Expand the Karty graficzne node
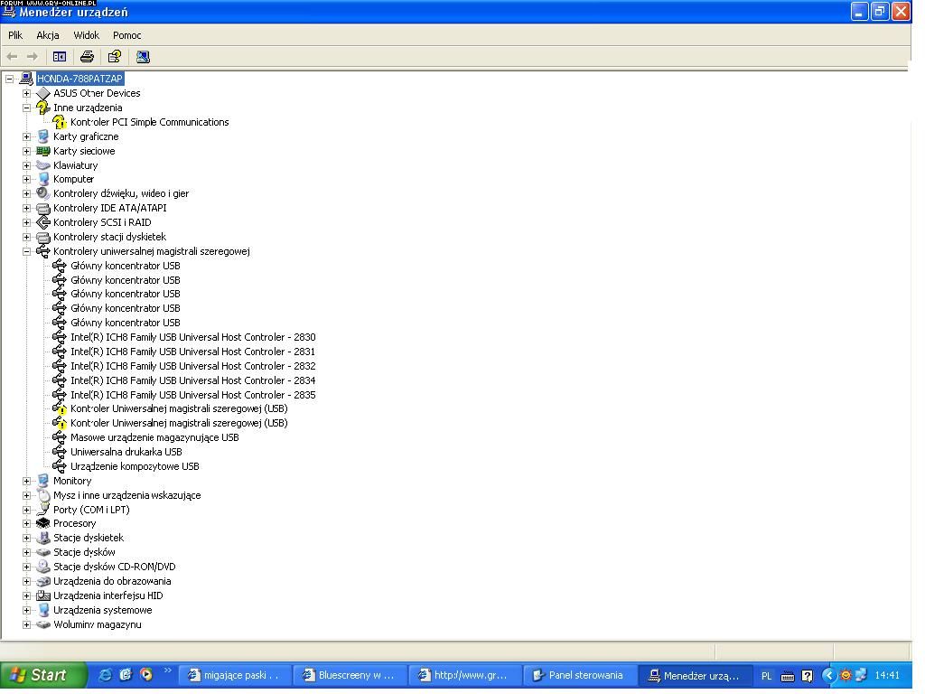 pos(26,136)
